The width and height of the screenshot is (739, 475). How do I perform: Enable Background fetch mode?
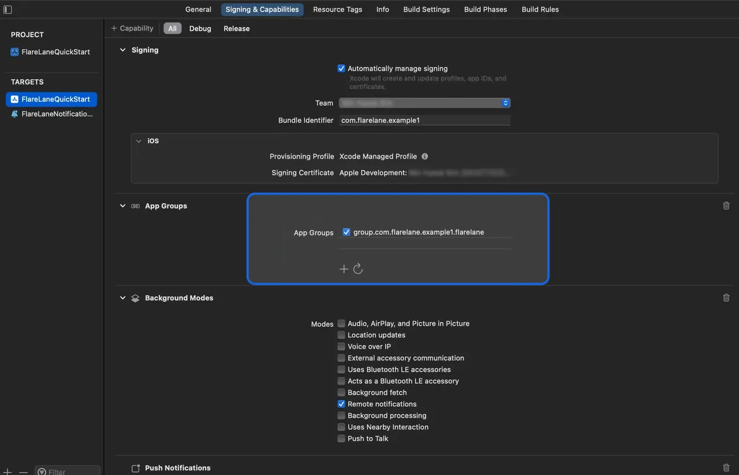pos(341,392)
